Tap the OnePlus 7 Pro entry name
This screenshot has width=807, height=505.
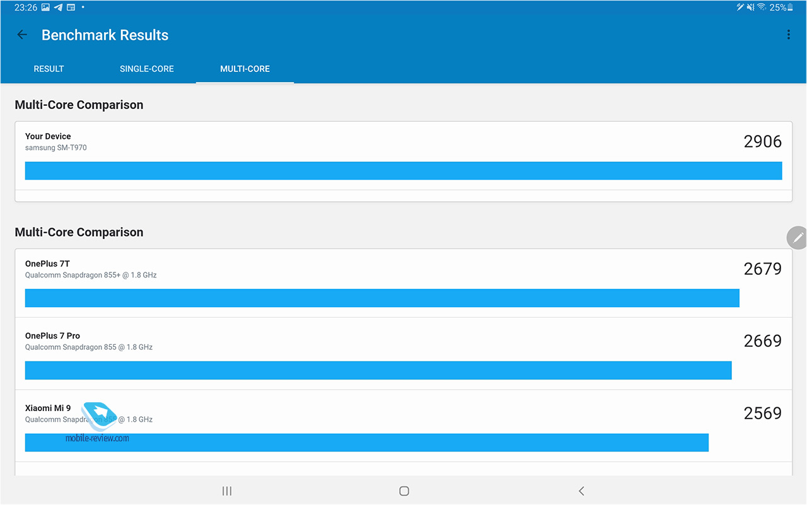click(x=52, y=335)
